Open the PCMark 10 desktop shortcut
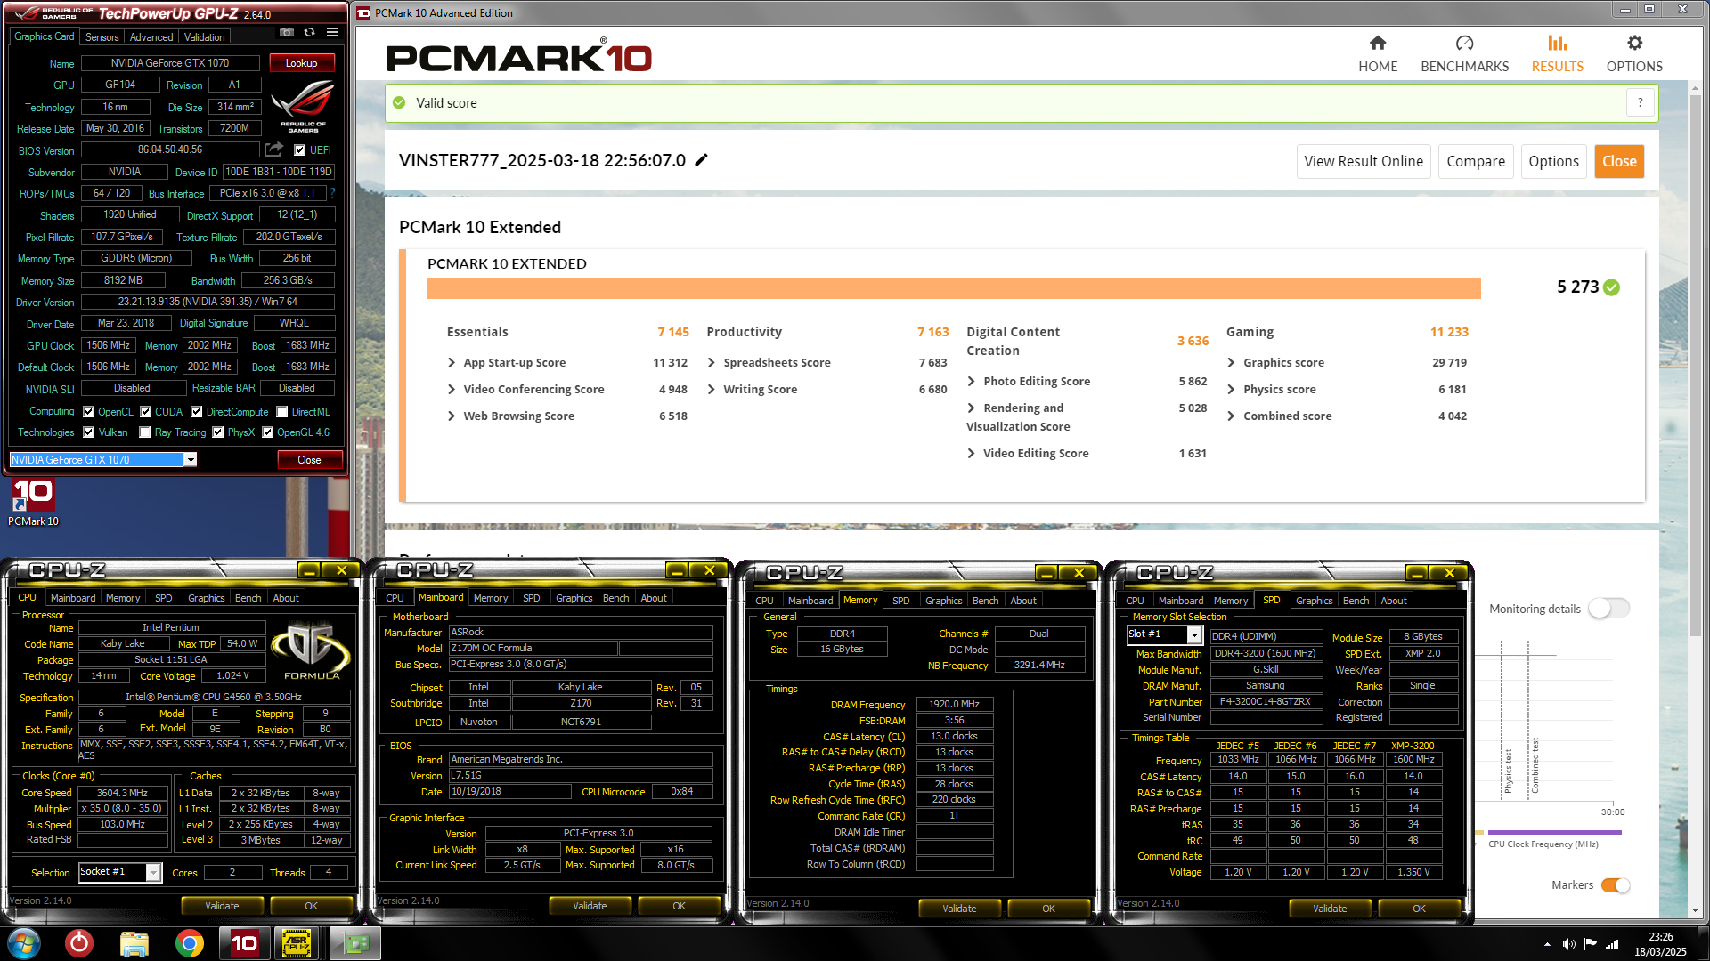The width and height of the screenshot is (1710, 961). coord(33,503)
